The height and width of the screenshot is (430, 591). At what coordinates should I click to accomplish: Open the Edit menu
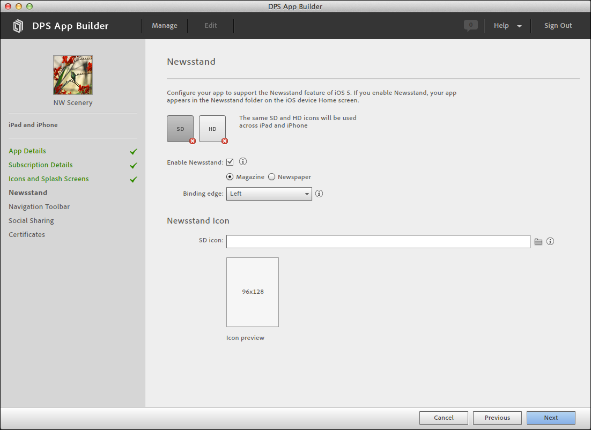[x=211, y=26]
